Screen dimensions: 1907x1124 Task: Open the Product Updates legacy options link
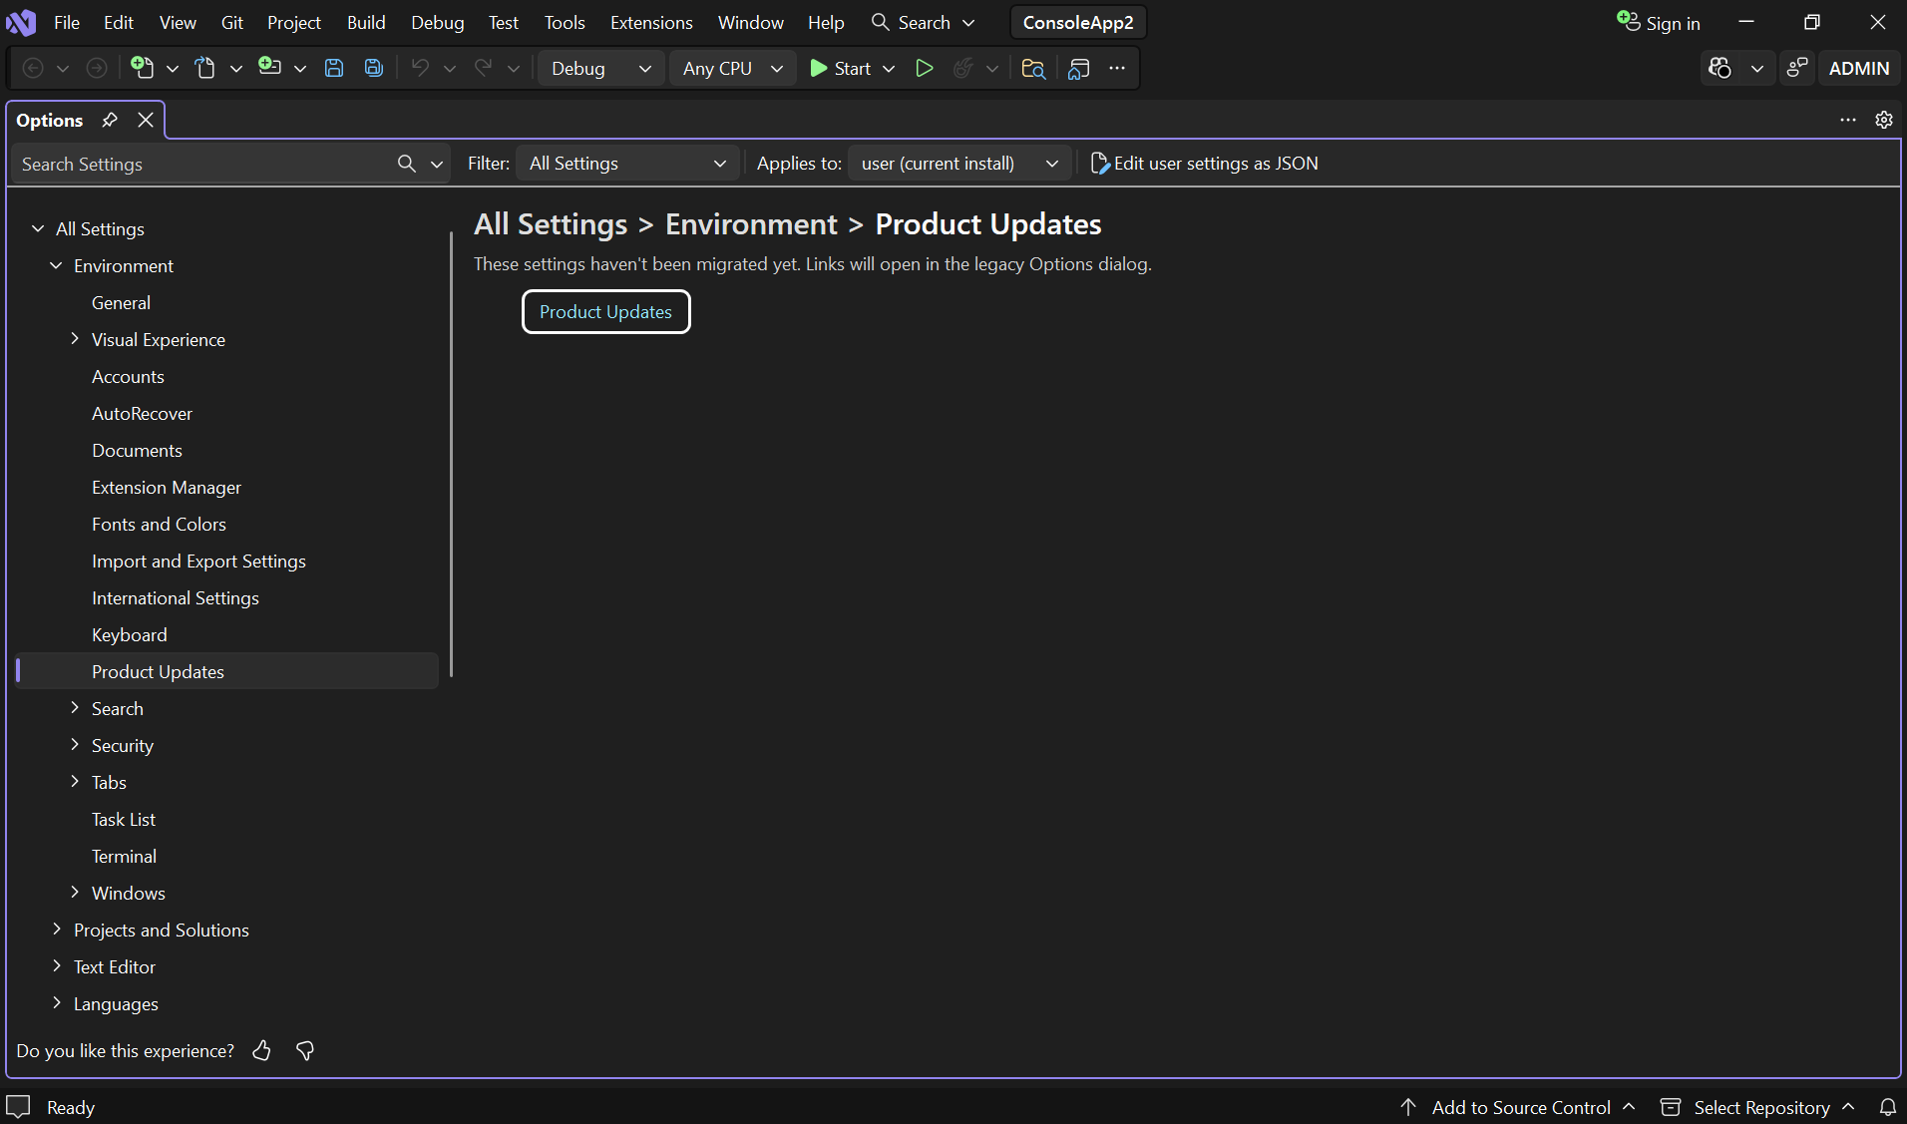point(606,312)
